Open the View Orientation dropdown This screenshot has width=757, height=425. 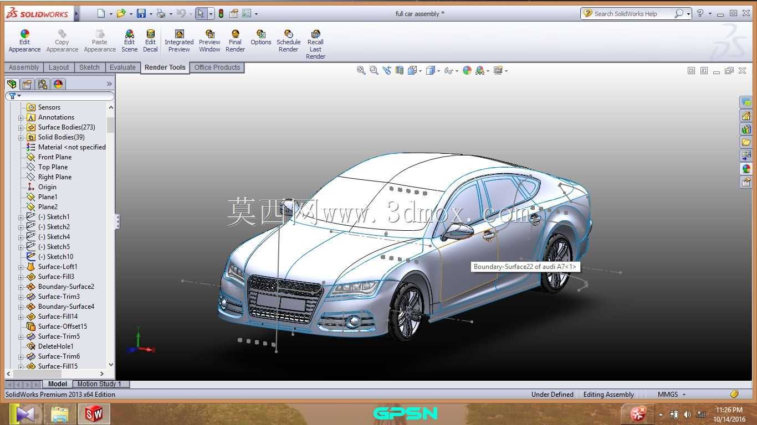click(421, 71)
